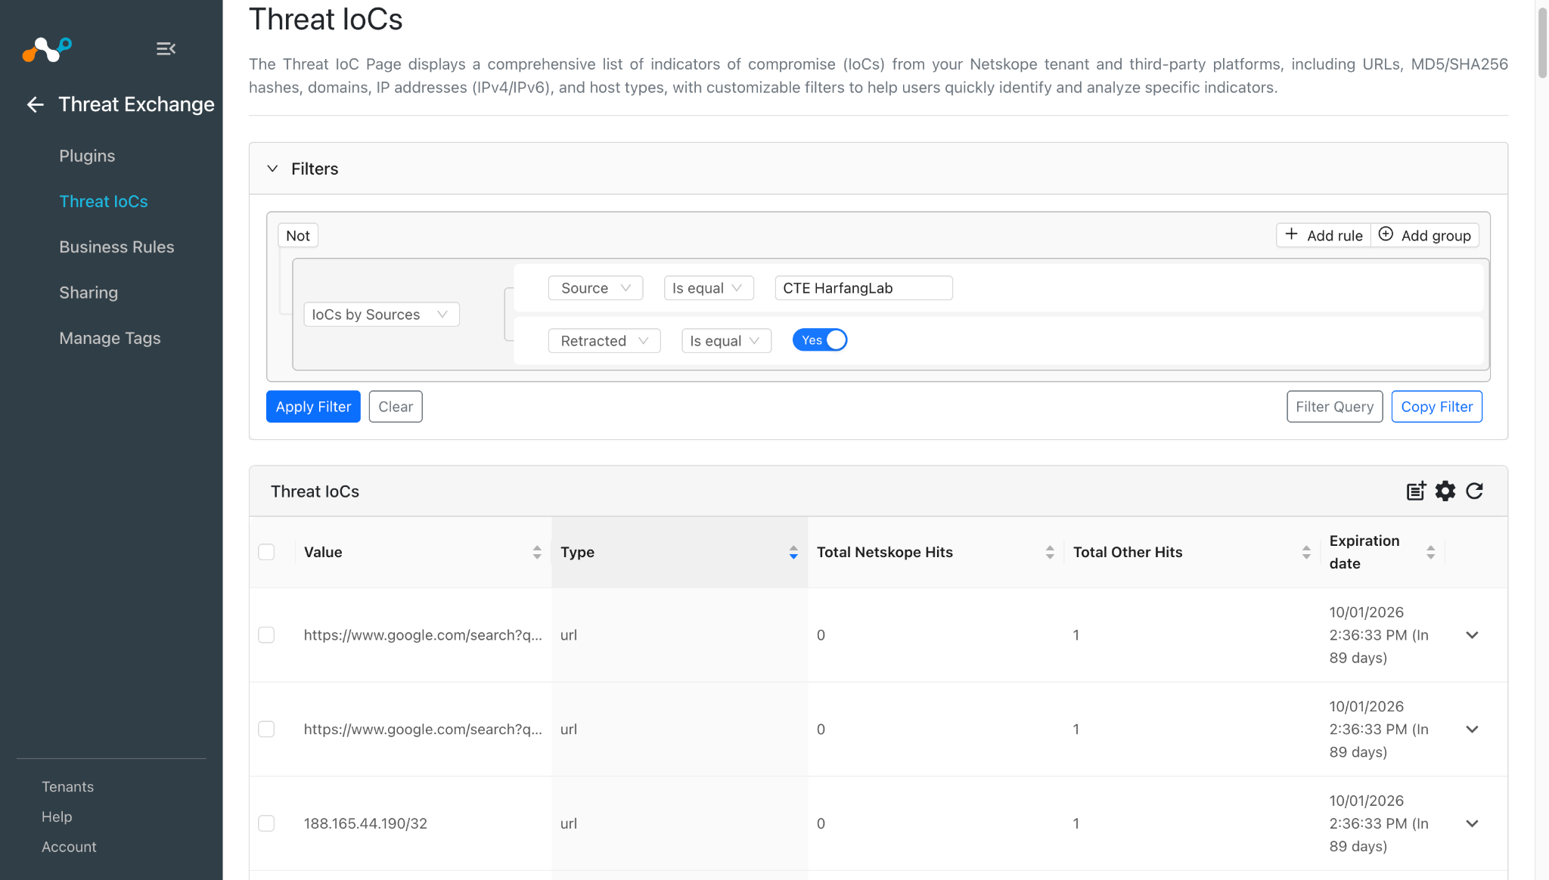
Task: Click the Add group button
Action: coord(1425,235)
